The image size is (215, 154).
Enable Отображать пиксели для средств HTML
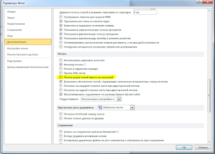point(61,17)
